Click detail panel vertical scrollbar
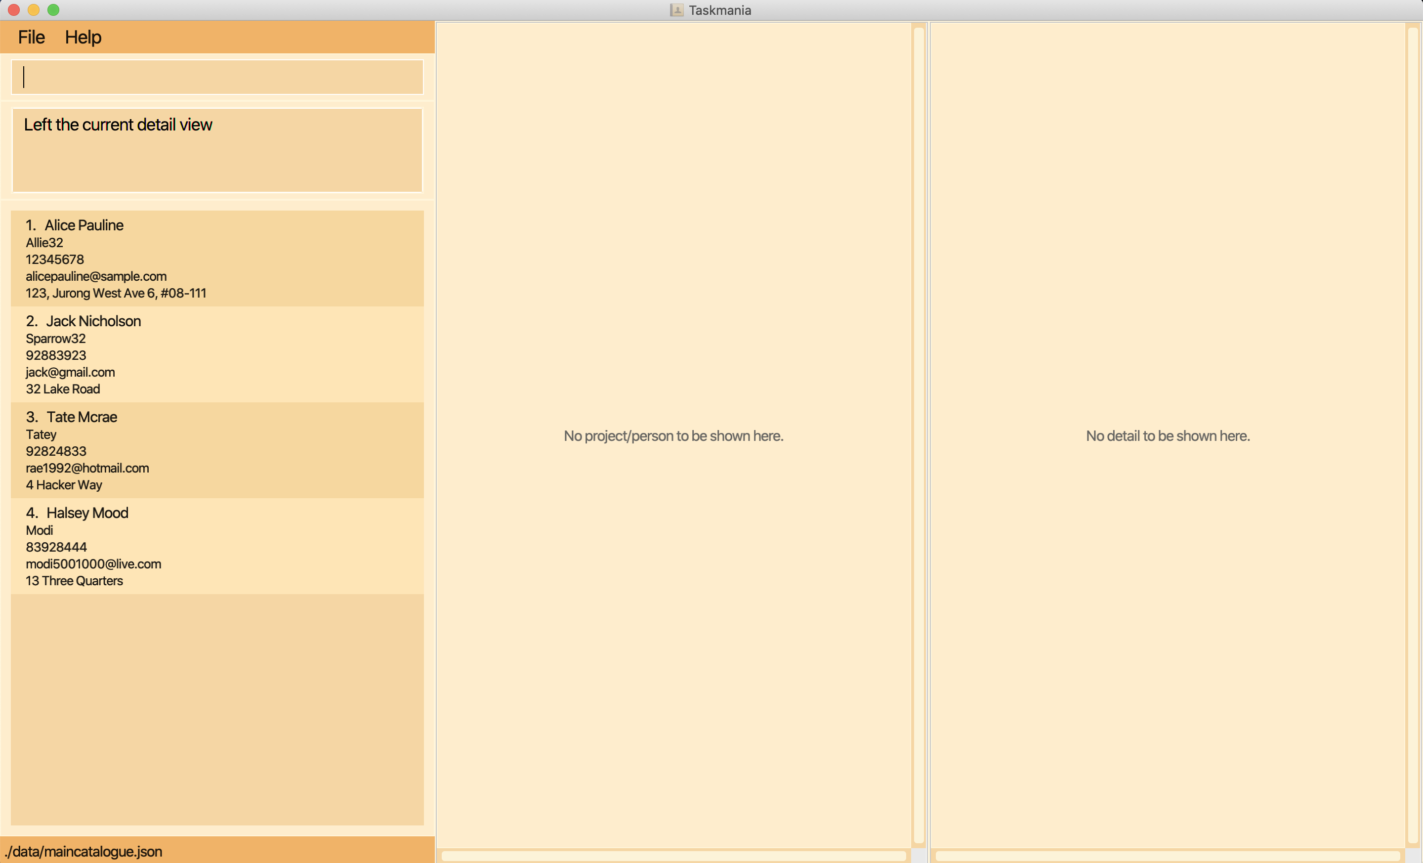The image size is (1423, 863). [1413, 435]
